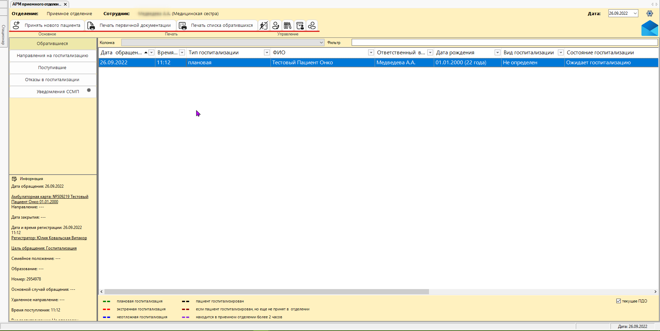Screen dimensions: 660x331
Task: Click Принять нового пациента button
Action: point(47,25)
